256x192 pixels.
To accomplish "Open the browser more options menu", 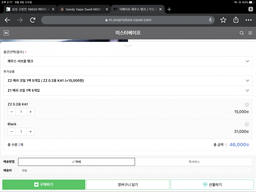I will click(x=248, y=20).
